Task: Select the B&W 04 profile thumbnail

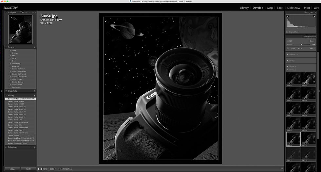Action: click(x=308, y=94)
